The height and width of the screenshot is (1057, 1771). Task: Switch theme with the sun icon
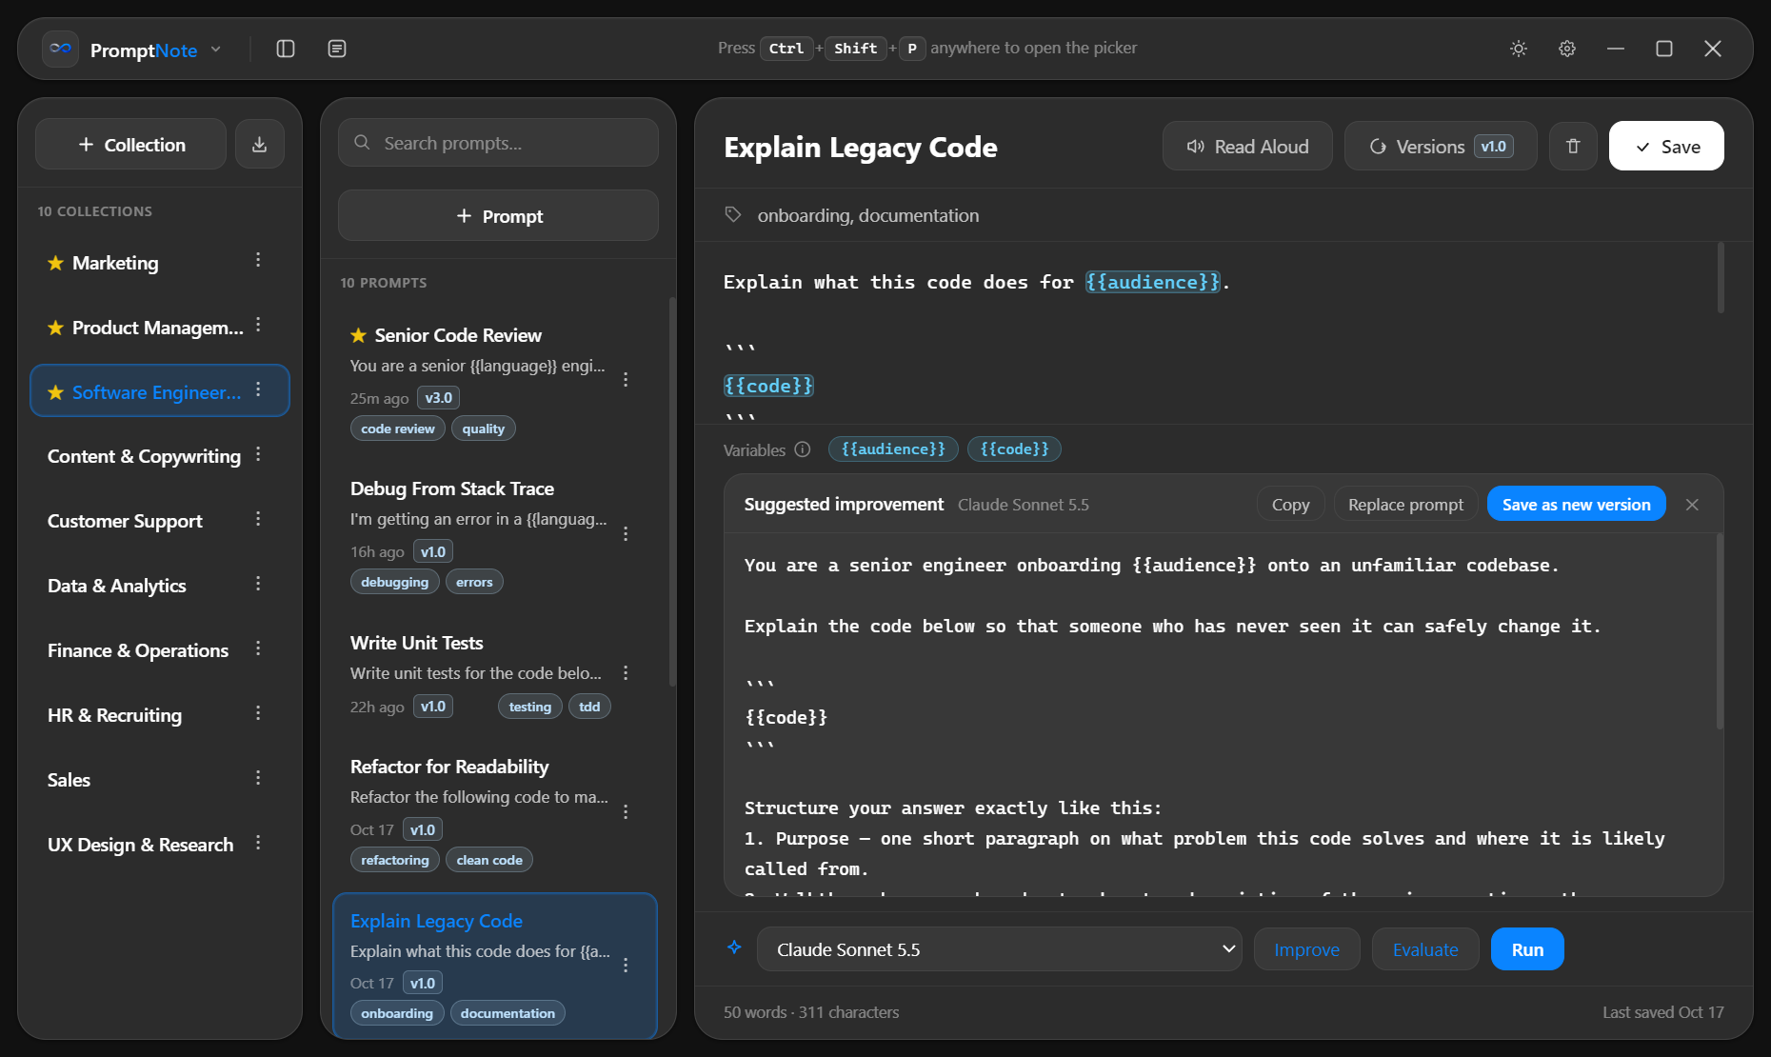coord(1519,49)
